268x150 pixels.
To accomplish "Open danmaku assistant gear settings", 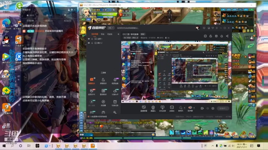I will coord(72,10).
